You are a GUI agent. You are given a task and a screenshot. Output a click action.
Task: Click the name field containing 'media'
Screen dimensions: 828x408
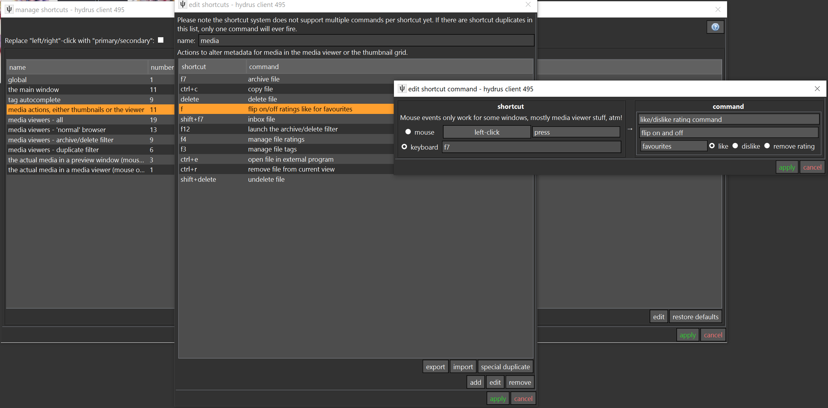367,40
